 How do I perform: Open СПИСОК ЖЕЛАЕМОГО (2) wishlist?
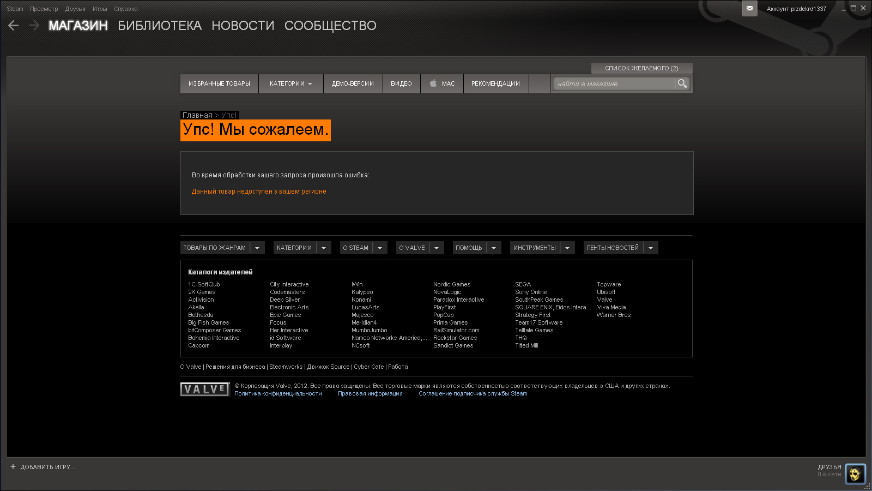pos(641,68)
